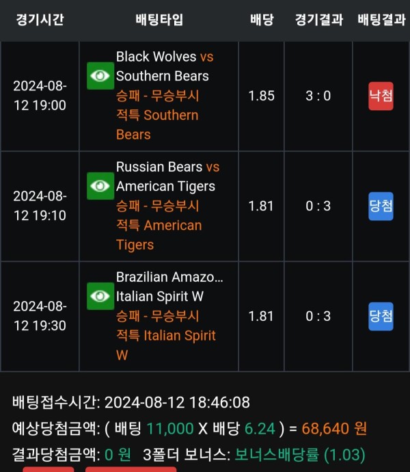Click the 보너스배당률 (1.03) bonus text
410x472 pixels.
[300, 454]
